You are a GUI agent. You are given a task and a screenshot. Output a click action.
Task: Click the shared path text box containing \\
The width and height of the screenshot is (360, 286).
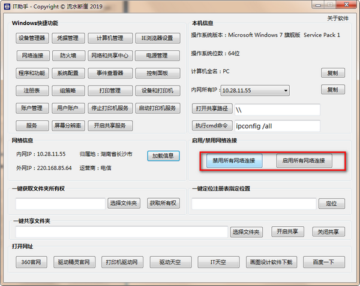click(276, 109)
